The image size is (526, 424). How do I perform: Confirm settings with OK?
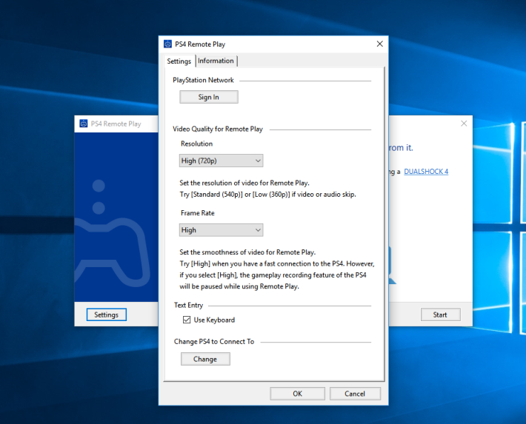point(298,394)
